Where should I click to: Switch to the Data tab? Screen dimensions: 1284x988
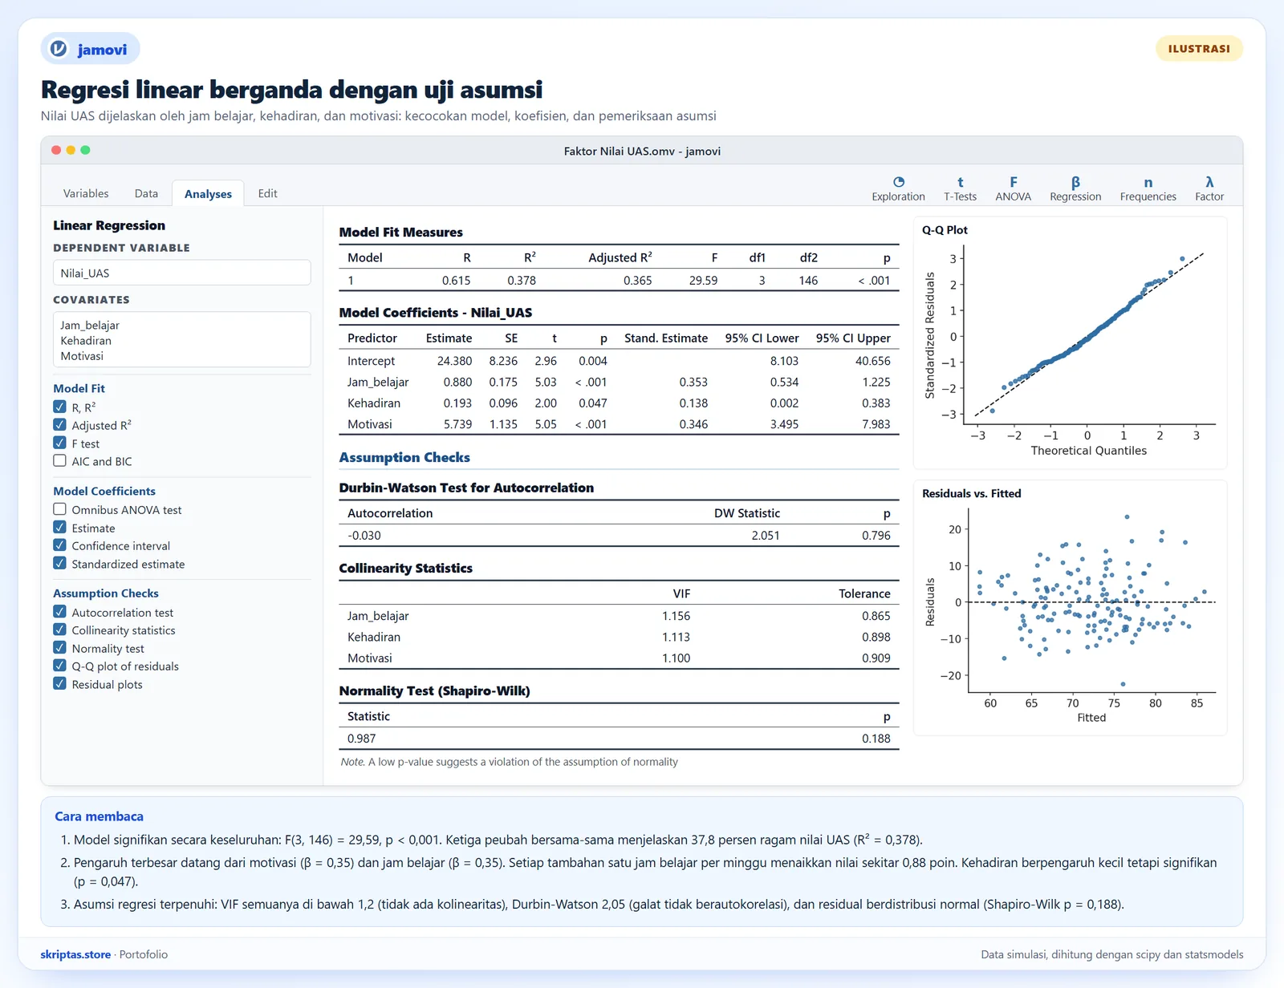pyautogui.click(x=146, y=193)
